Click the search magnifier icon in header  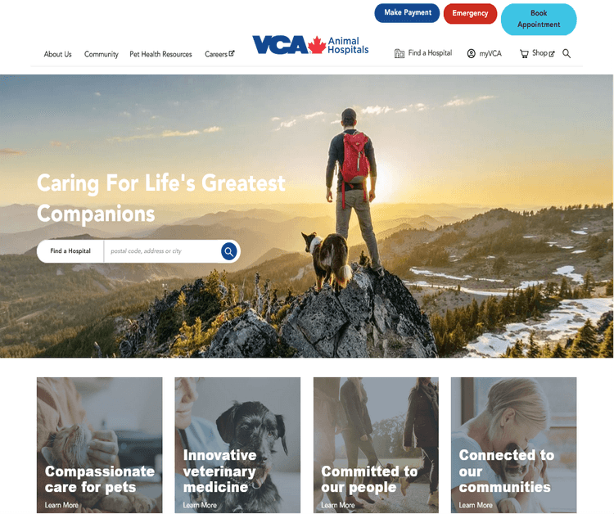click(x=567, y=54)
